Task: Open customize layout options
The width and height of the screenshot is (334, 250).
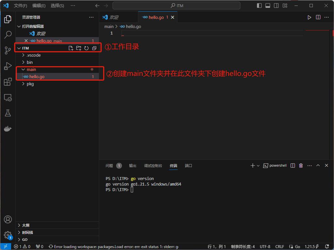Action: 285,6
